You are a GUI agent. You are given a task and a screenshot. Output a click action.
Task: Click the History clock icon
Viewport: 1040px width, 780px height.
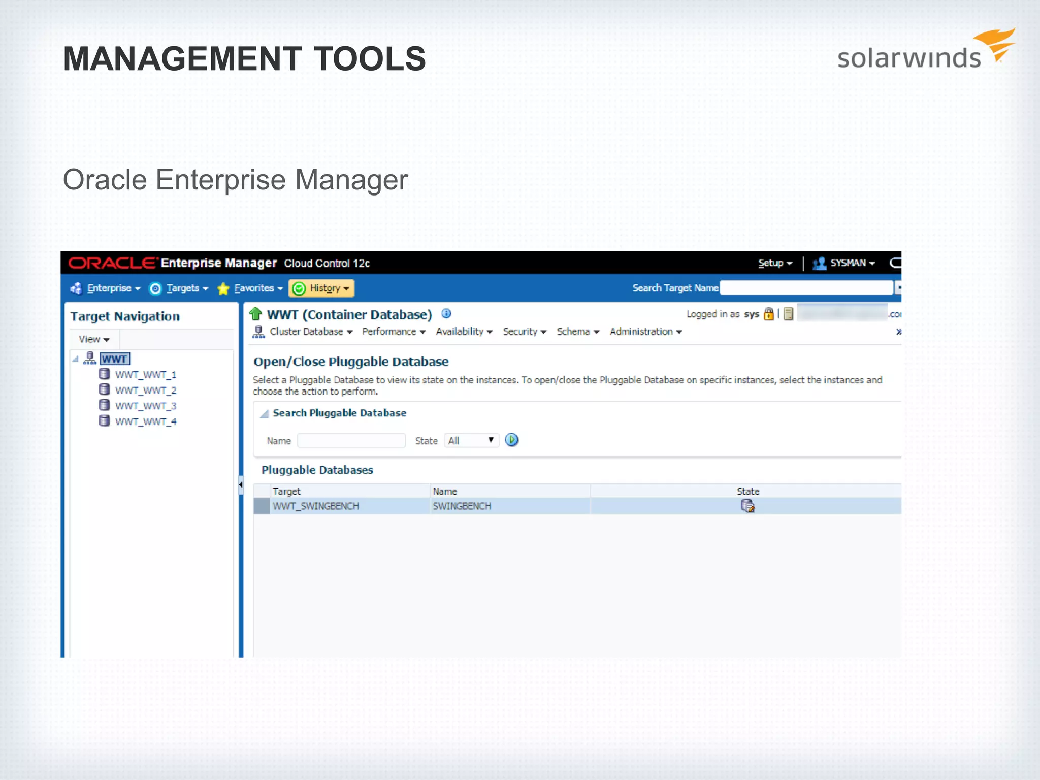(299, 288)
